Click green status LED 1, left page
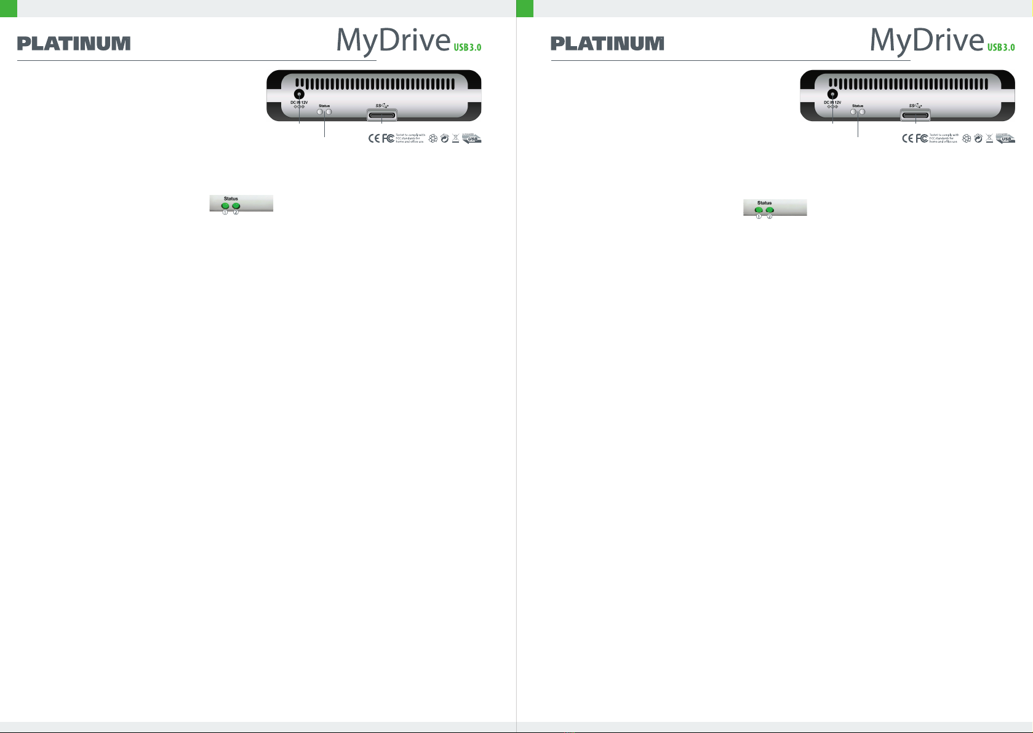Screen dimensions: 1033x733 tap(225, 206)
